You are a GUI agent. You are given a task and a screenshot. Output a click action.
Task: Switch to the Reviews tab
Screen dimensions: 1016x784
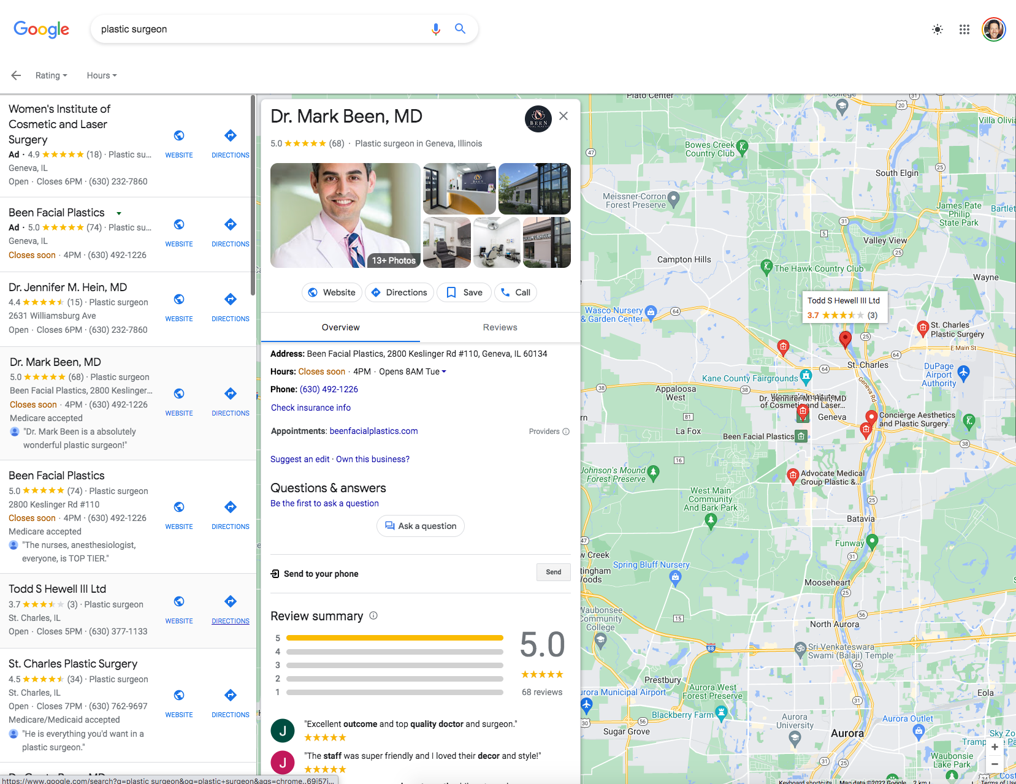500,327
